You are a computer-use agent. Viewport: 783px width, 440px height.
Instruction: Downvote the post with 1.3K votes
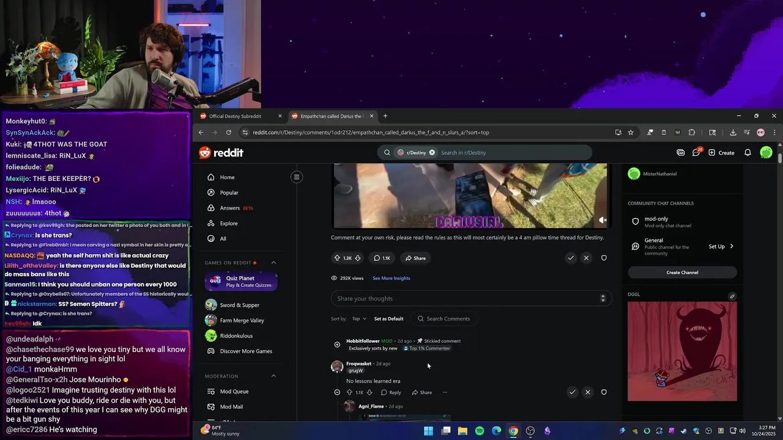[358, 258]
